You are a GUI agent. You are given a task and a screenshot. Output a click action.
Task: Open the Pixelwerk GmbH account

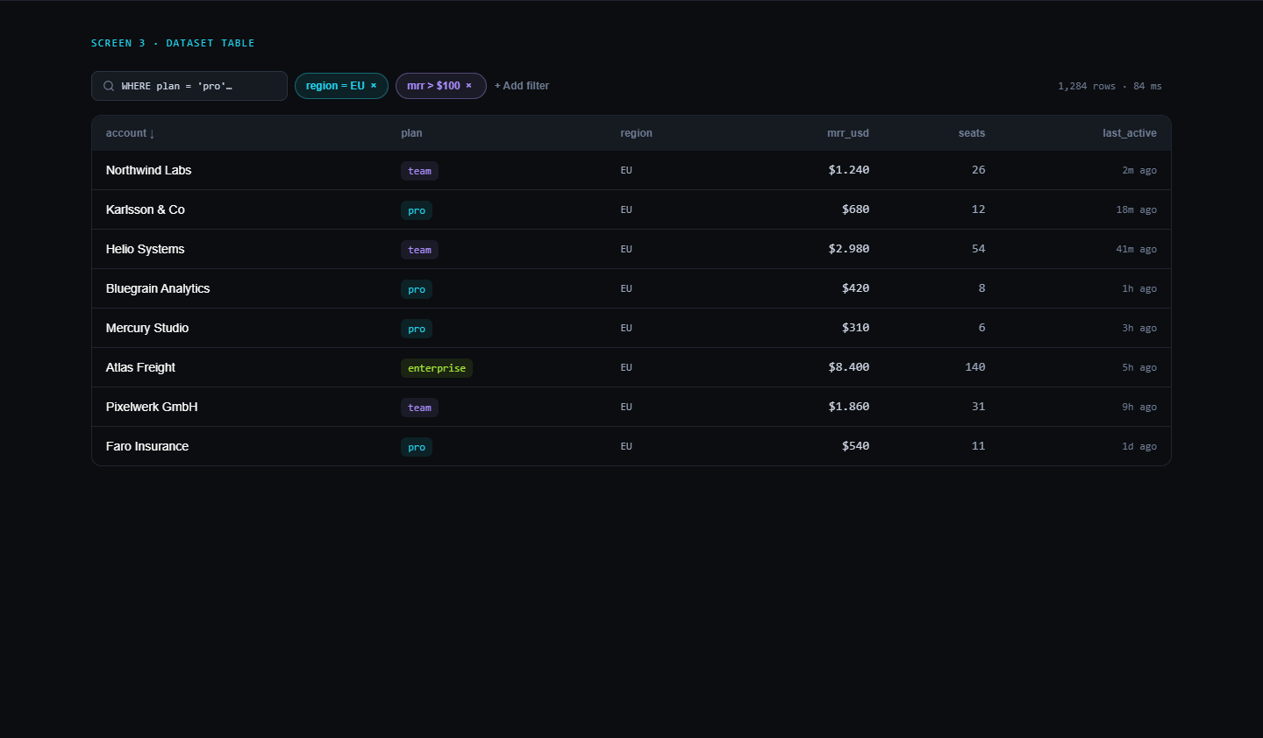[152, 407]
